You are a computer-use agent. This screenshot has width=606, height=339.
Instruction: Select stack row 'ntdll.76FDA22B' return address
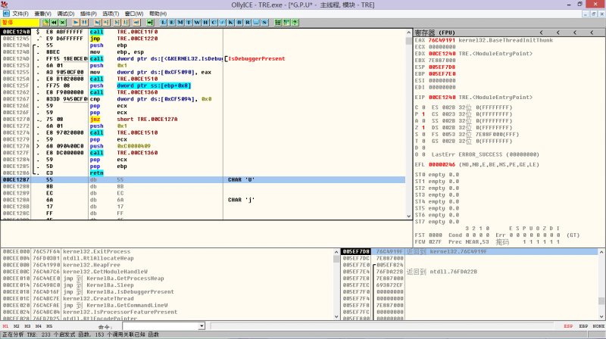coord(470,272)
